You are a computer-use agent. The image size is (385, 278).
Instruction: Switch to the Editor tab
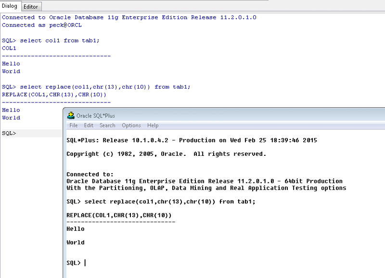pos(30,7)
